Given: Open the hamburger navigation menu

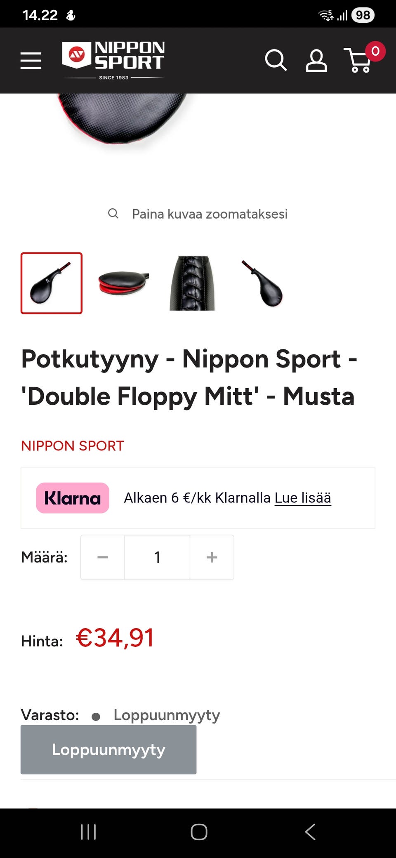Looking at the screenshot, I should click(x=31, y=61).
